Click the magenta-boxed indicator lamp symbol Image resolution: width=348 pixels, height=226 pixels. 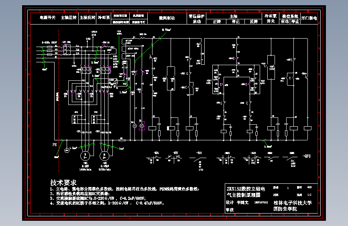click(142, 126)
